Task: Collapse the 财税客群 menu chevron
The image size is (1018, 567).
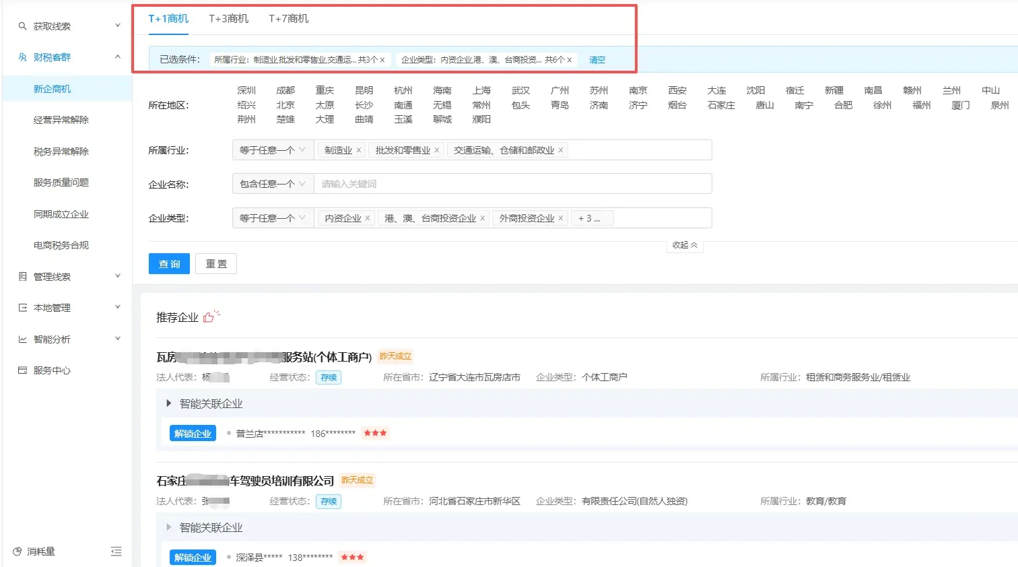Action: point(118,57)
